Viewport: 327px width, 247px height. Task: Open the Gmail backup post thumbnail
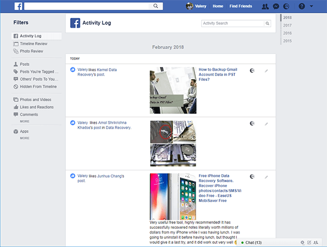click(x=173, y=90)
